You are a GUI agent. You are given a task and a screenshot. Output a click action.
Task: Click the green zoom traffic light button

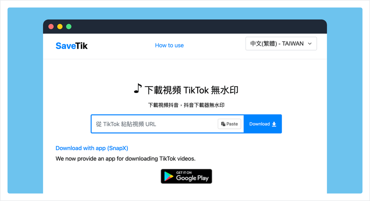click(68, 26)
